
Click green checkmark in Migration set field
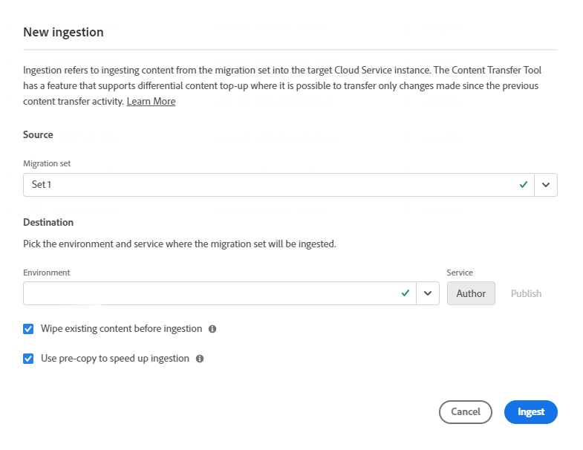pyautogui.click(x=524, y=185)
